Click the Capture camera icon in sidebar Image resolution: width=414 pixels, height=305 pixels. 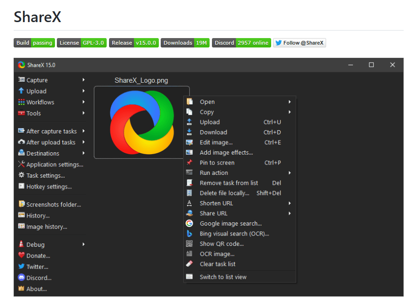[22, 79]
